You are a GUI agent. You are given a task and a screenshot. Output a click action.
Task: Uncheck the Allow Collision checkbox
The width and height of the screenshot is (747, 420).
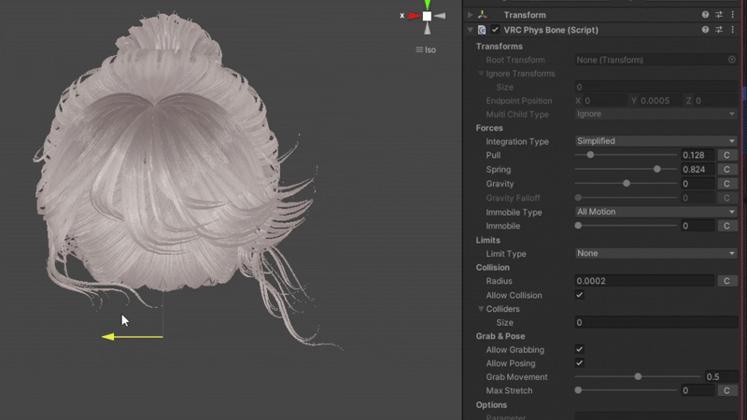coord(579,295)
